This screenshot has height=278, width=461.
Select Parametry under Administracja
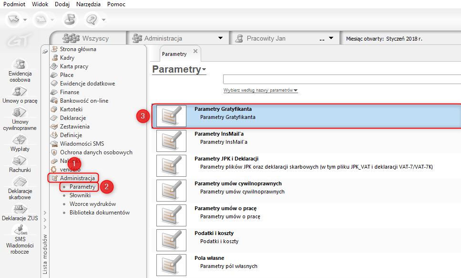82,187
